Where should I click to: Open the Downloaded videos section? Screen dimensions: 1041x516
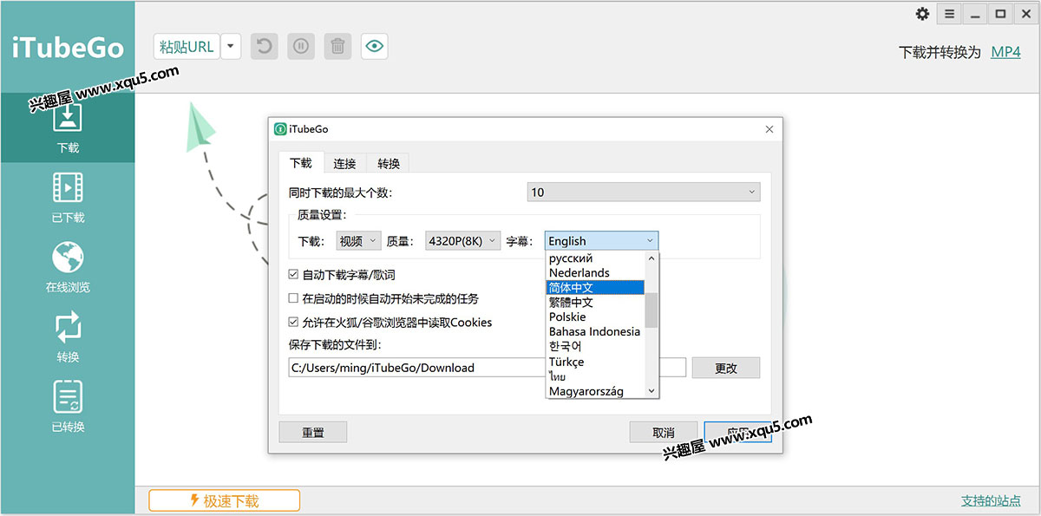tap(68, 196)
